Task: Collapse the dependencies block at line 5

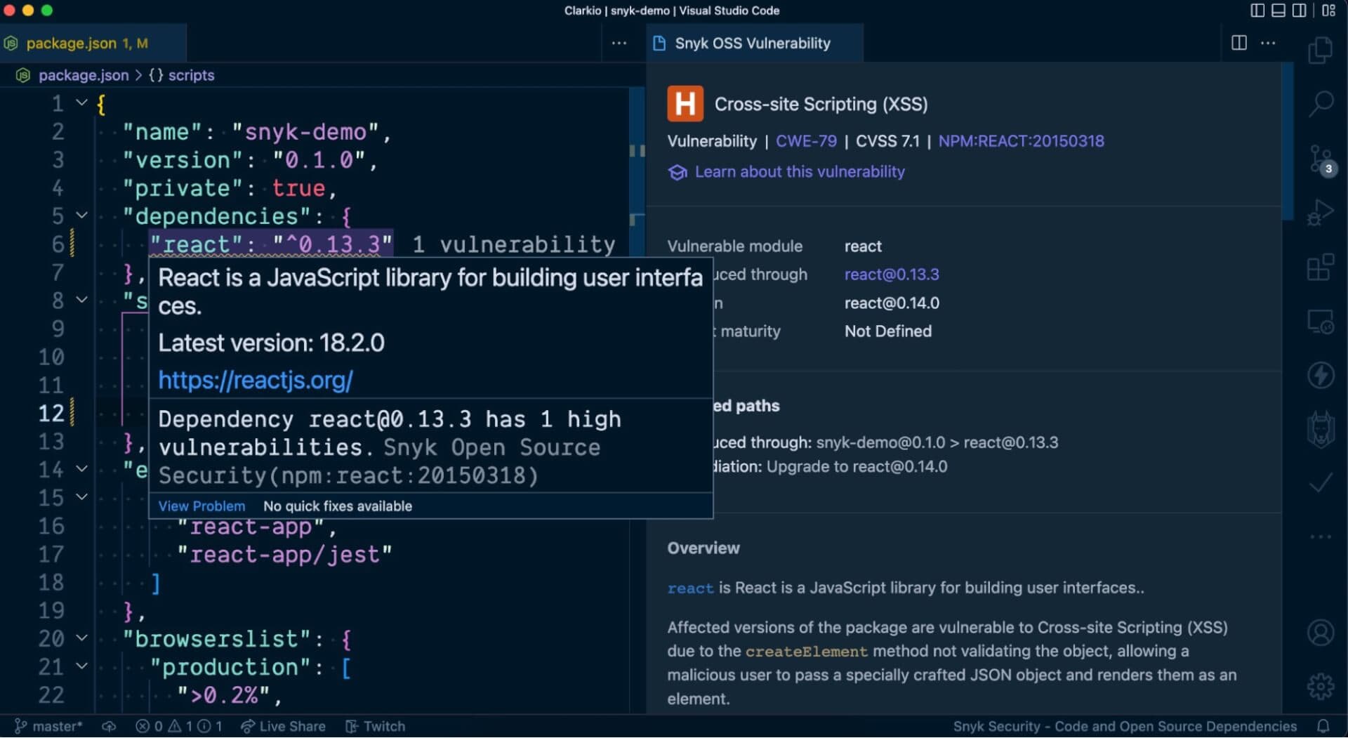Action: [x=82, y=216]
